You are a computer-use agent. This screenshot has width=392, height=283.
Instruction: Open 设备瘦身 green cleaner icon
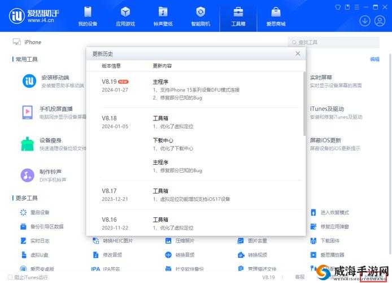click(x=28, y=144)
